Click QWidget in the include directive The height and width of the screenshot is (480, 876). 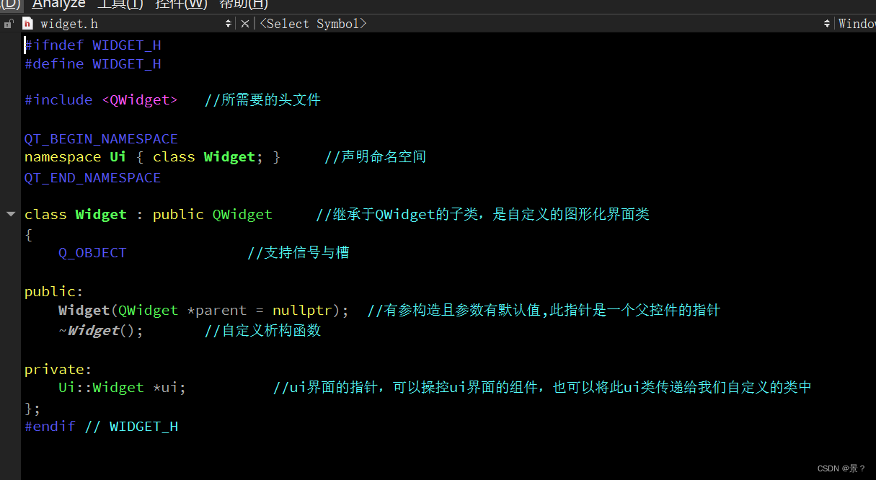pos(139,99)
